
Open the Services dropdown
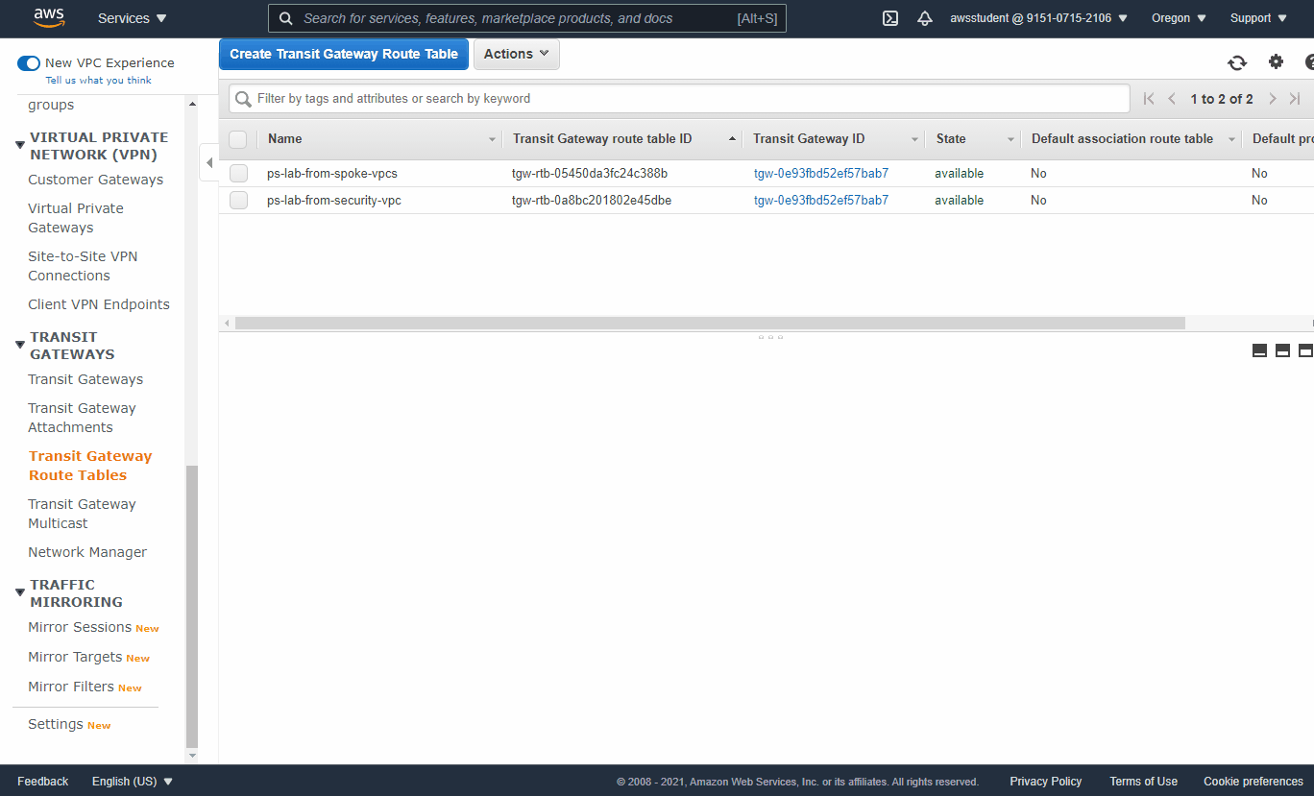[133, 18]
